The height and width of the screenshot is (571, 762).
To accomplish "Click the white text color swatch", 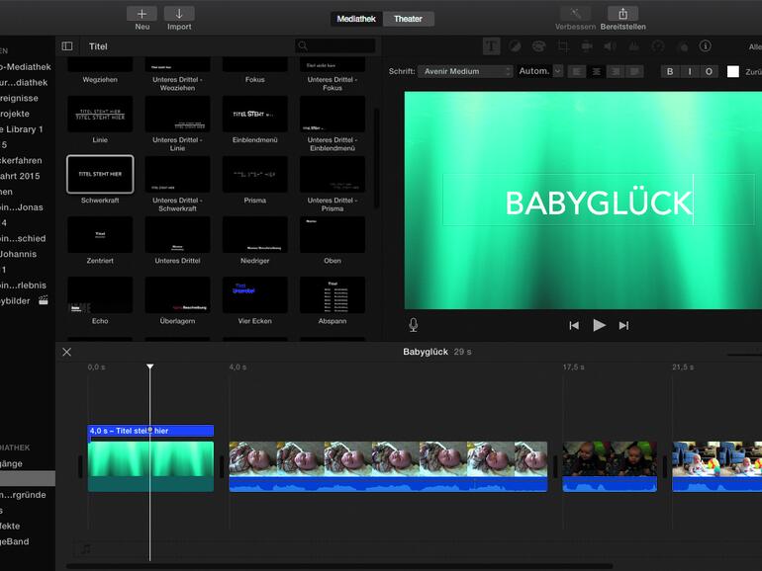I will (733, 71).
